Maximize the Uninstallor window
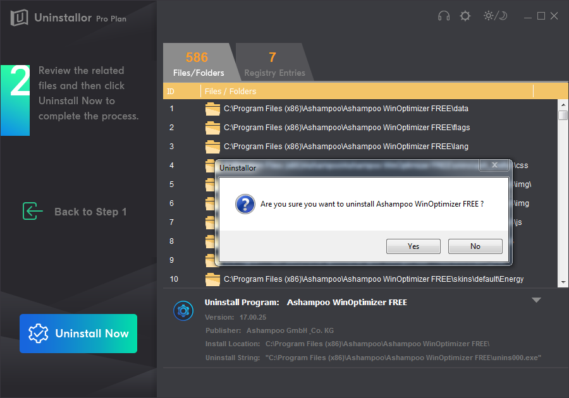 click(x=541, y=16)
